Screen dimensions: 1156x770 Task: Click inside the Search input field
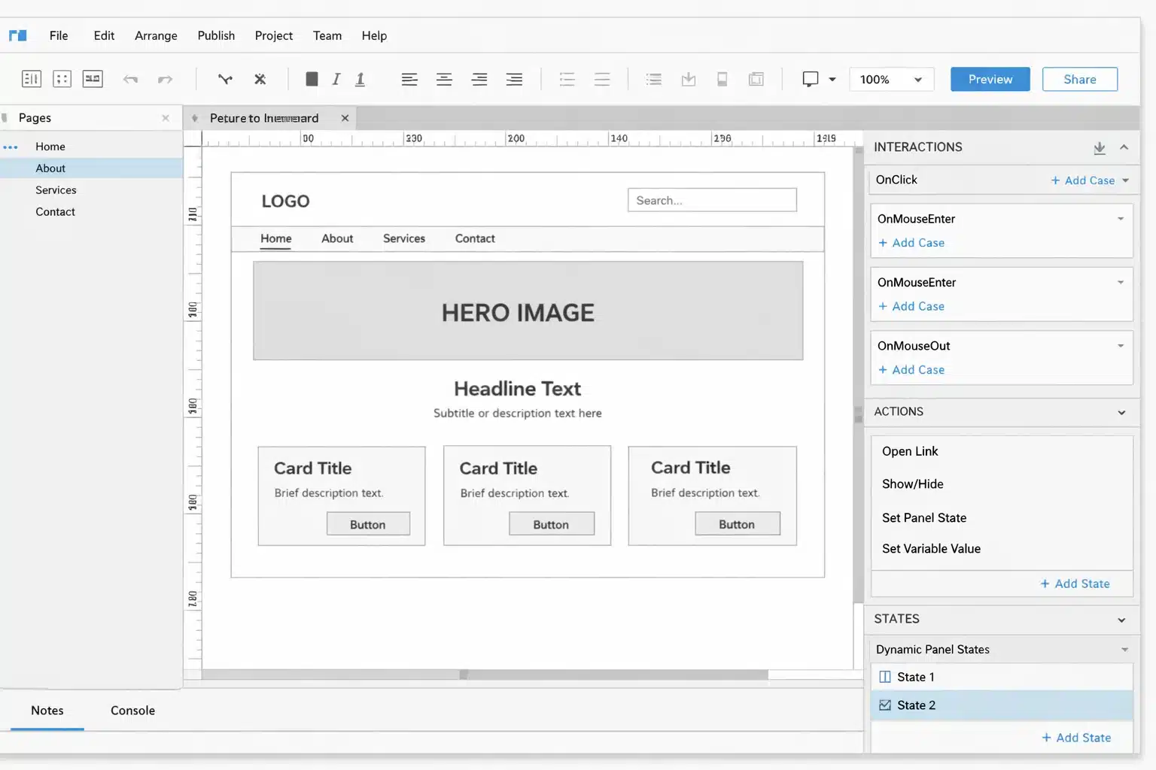point(711,199)
